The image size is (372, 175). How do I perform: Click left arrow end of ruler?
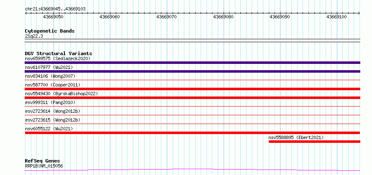26,13
